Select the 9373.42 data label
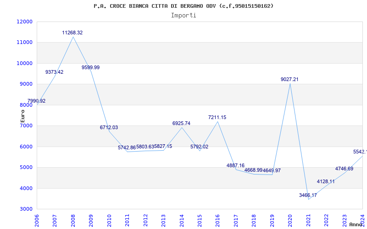367x229 pixels. pyautogui.click(x=54, y=72)
